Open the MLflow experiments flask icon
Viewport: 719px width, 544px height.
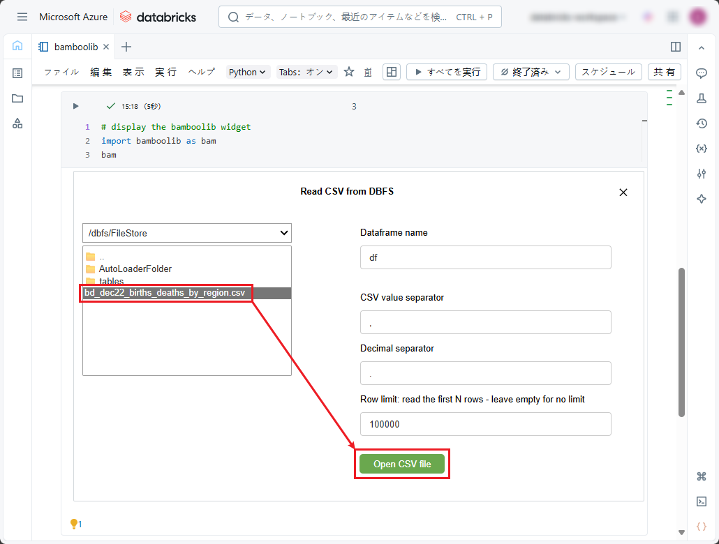[702, 98]
